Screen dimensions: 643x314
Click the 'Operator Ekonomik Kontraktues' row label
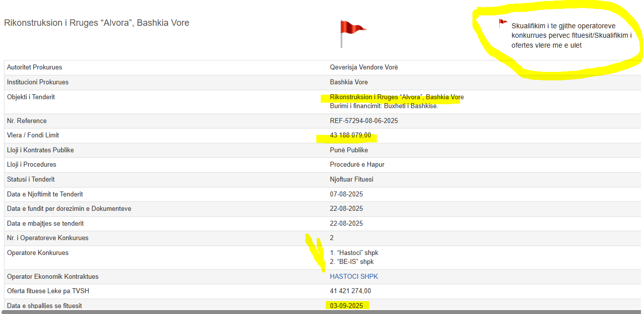click(52, 277)
